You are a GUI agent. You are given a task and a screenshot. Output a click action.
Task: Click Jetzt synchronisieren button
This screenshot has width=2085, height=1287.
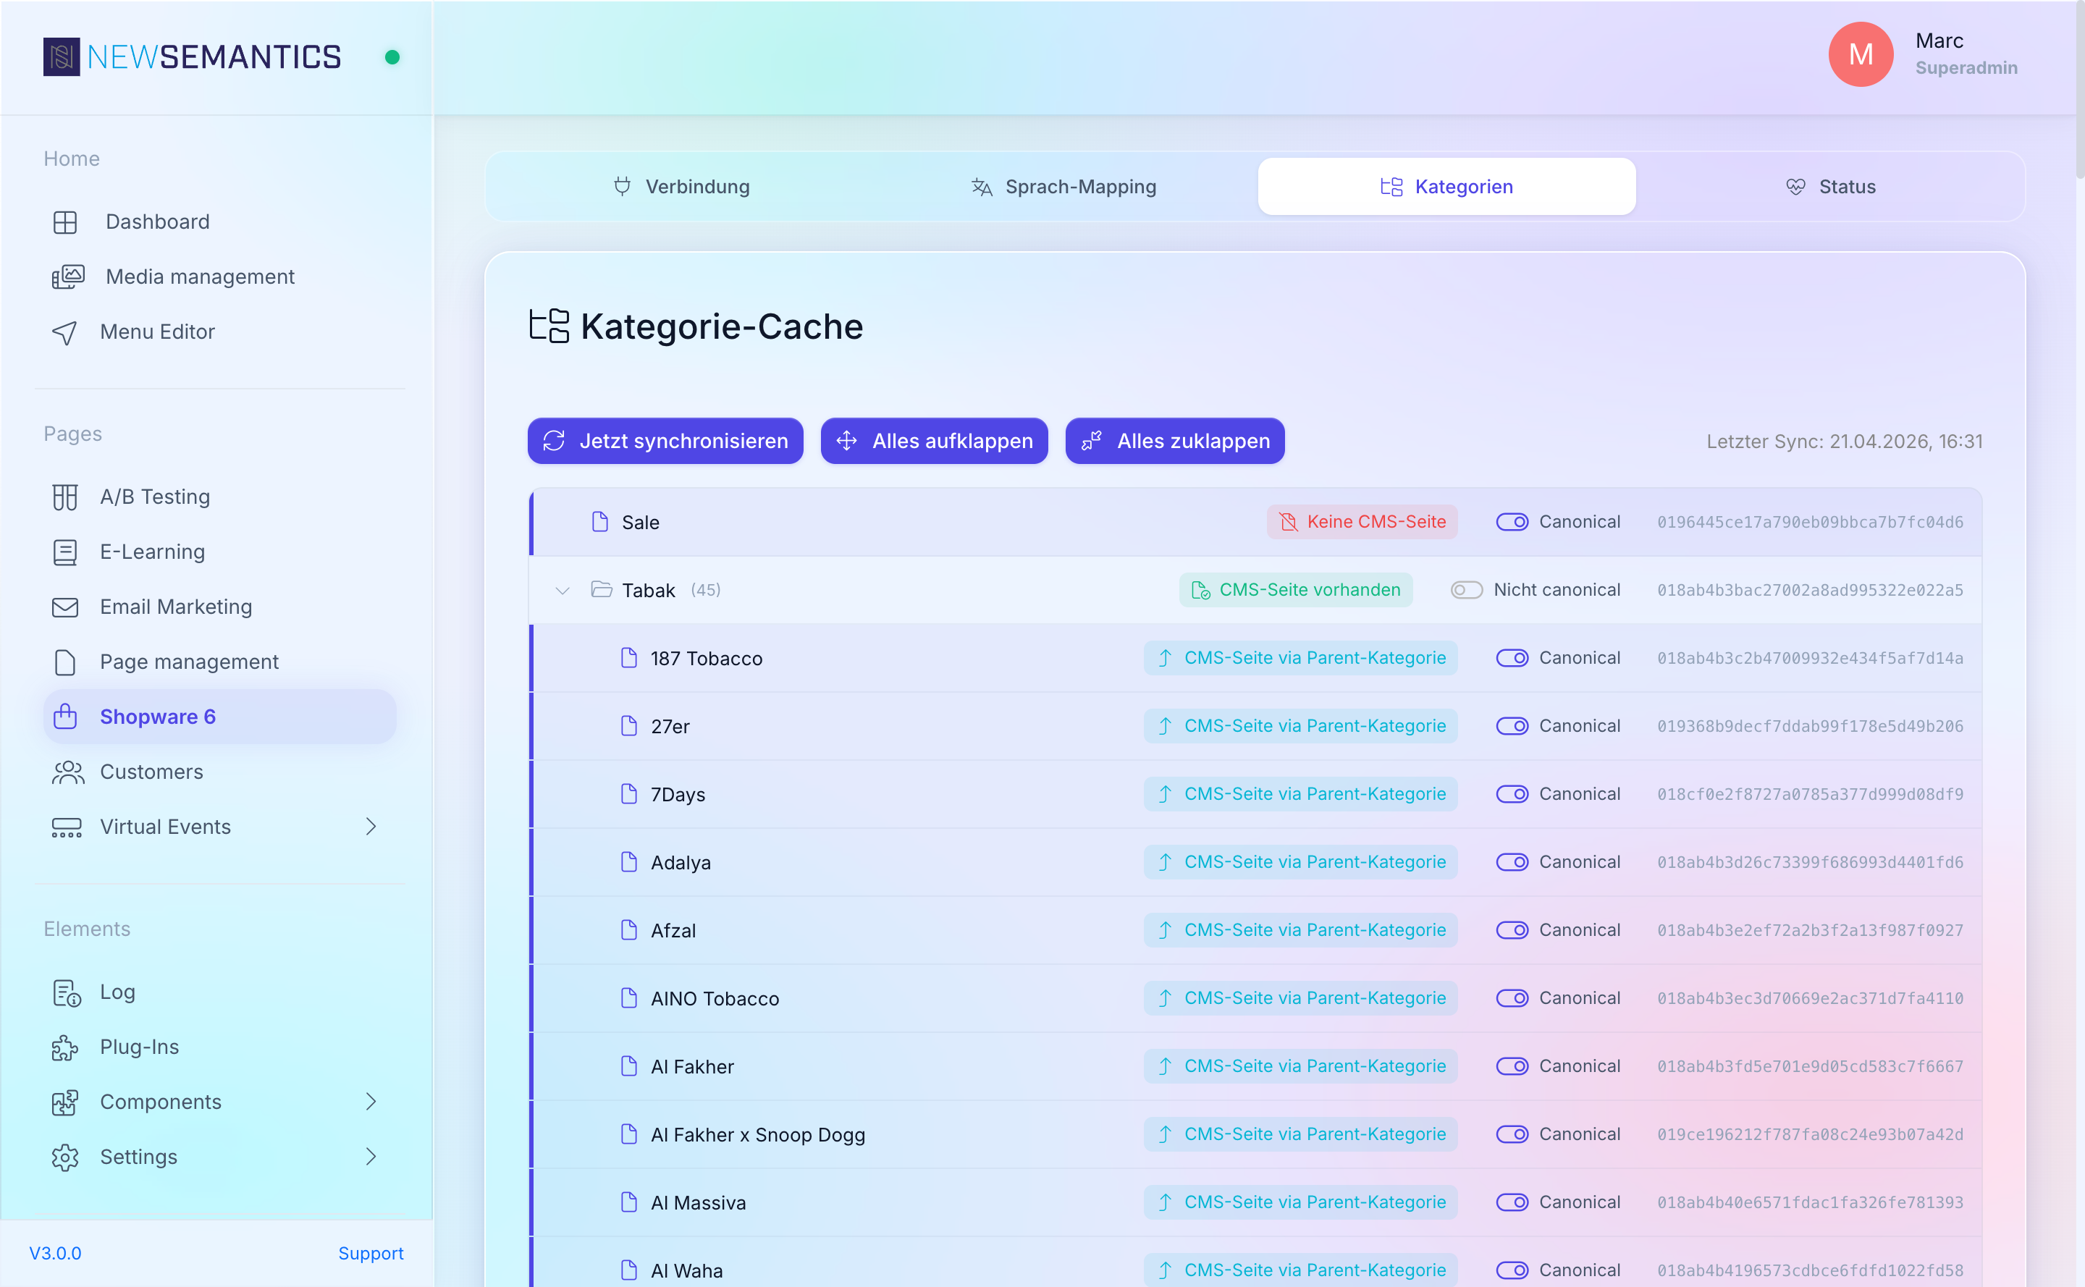pyautogui.click(x=665, y=441)
